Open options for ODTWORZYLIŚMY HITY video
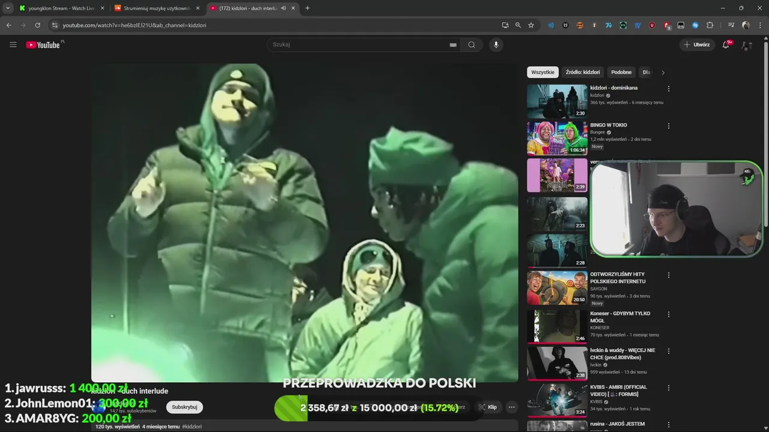The width and height of the screenshot is (769, 432). tap(669, 275)
